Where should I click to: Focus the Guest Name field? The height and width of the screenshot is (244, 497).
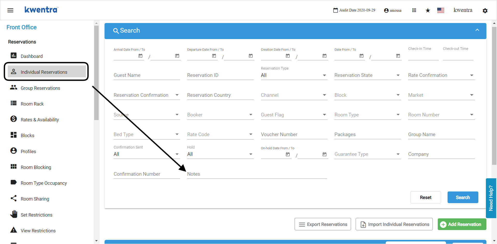click(147, 75)
